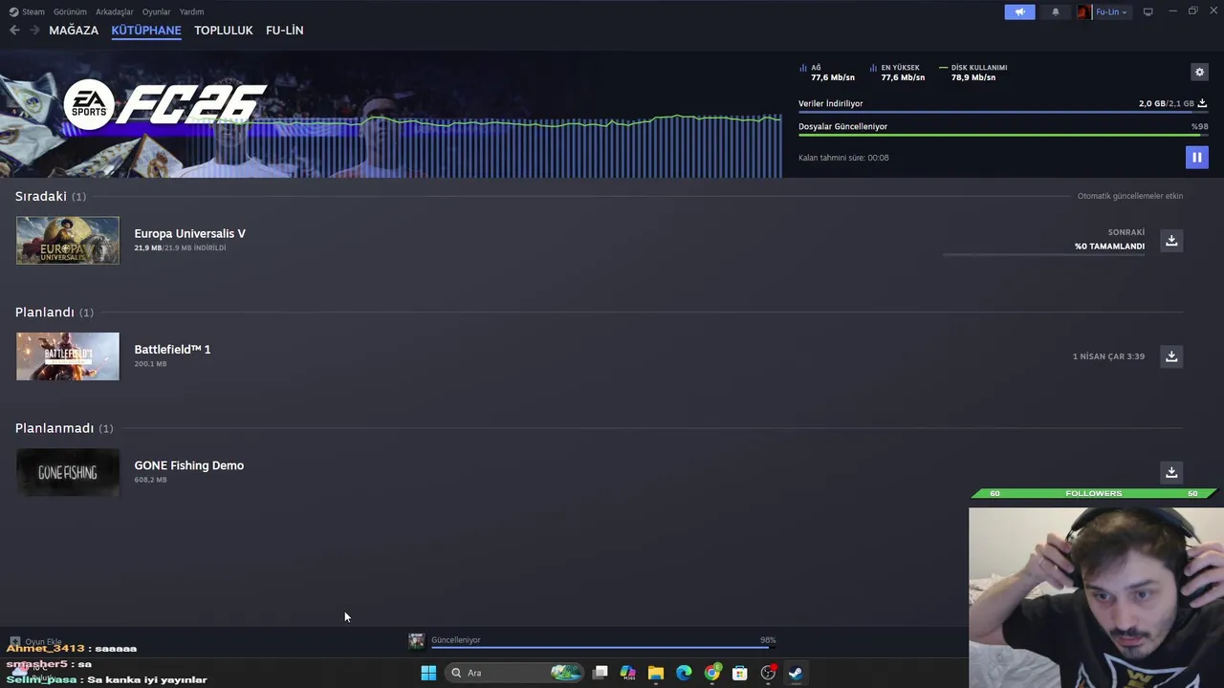The height and width of the screenshot is (688, 1224).
Task: Open the Steam menu
Action: (27, 11)
